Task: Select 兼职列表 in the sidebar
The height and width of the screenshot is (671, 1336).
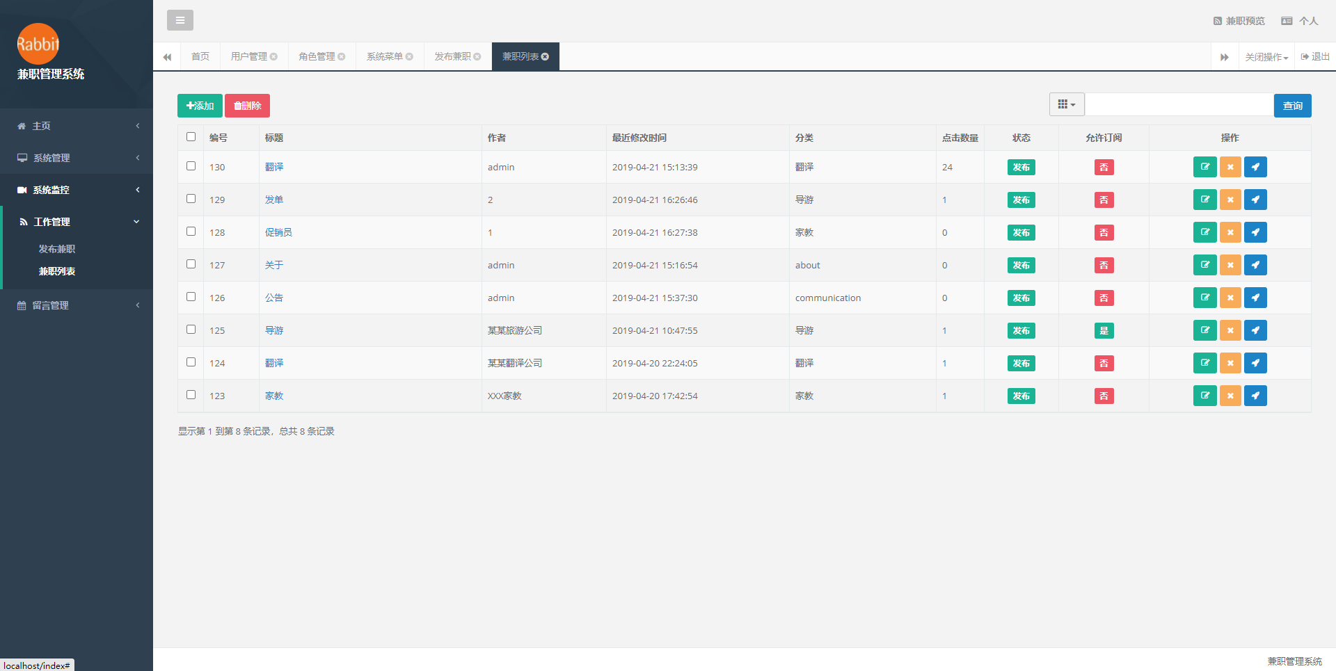Action: pos(57,271)
